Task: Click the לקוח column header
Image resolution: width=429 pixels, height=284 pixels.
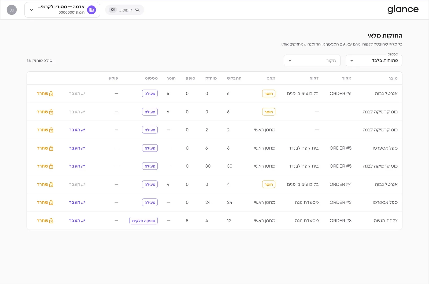Action: click(314, 78)
